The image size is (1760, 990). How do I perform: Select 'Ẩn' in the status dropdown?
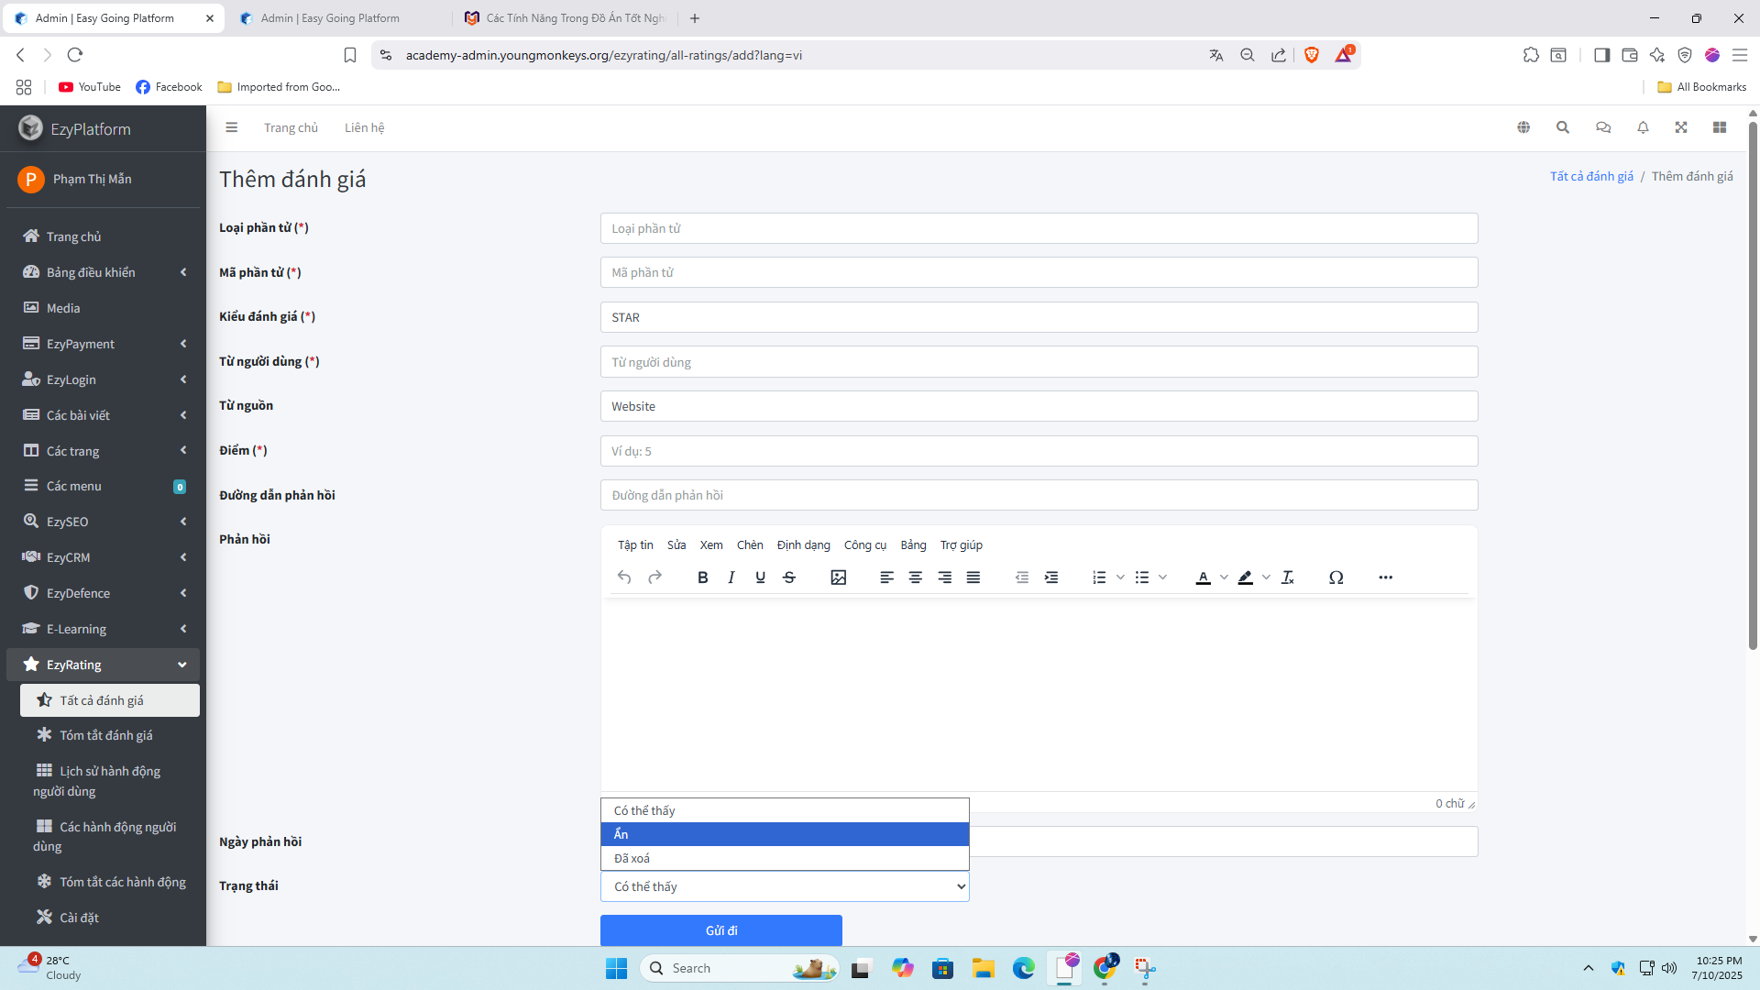tap(785, 834)
